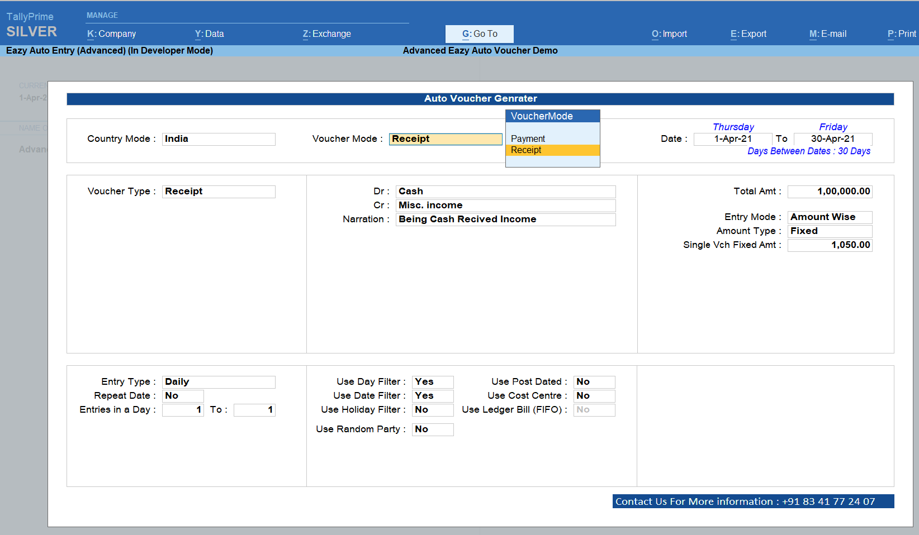Open the O: Import menu
Screen dimensions: 919x535
tap(669, 34)
